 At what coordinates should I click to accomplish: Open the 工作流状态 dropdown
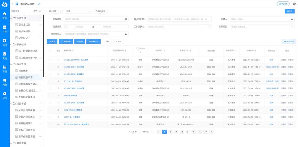pos(178,26)
